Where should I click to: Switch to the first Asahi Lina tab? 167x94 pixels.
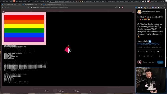tap(11, 4)
